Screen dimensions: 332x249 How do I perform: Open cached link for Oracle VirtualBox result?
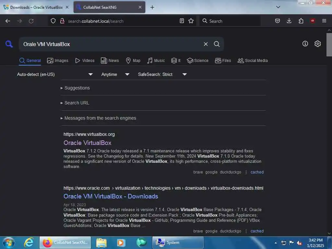tap(257, 172)
